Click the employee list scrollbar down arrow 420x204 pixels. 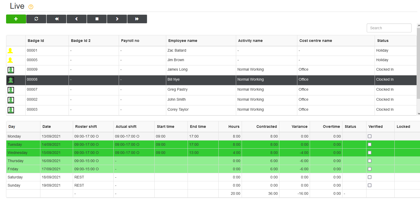pos(418,114)
